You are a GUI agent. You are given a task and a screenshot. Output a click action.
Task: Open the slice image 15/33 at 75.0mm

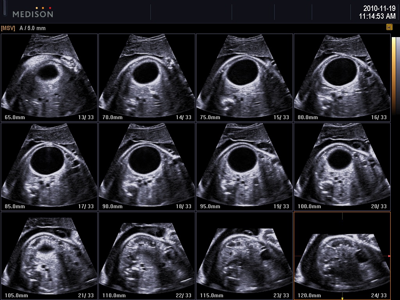(245, 78)
